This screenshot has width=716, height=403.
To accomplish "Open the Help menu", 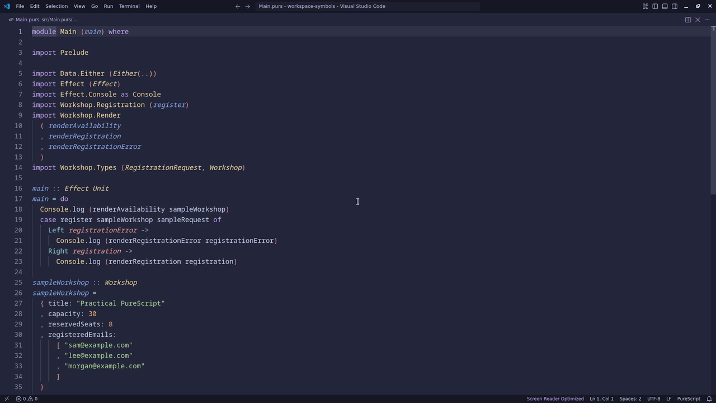I will [151, 6].
